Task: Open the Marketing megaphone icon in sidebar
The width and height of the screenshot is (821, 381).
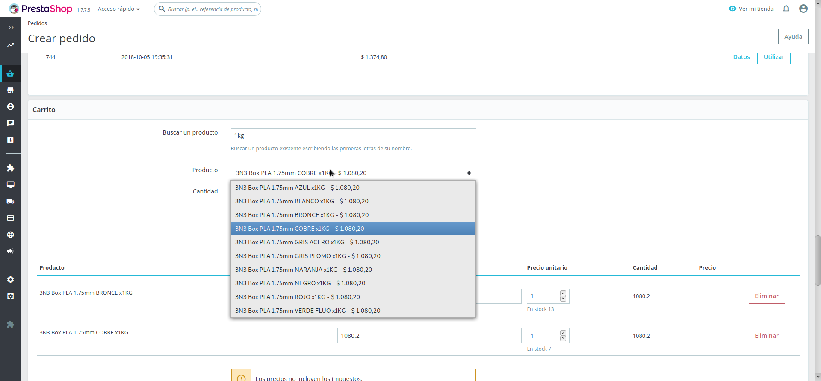Action: [11, 251]
